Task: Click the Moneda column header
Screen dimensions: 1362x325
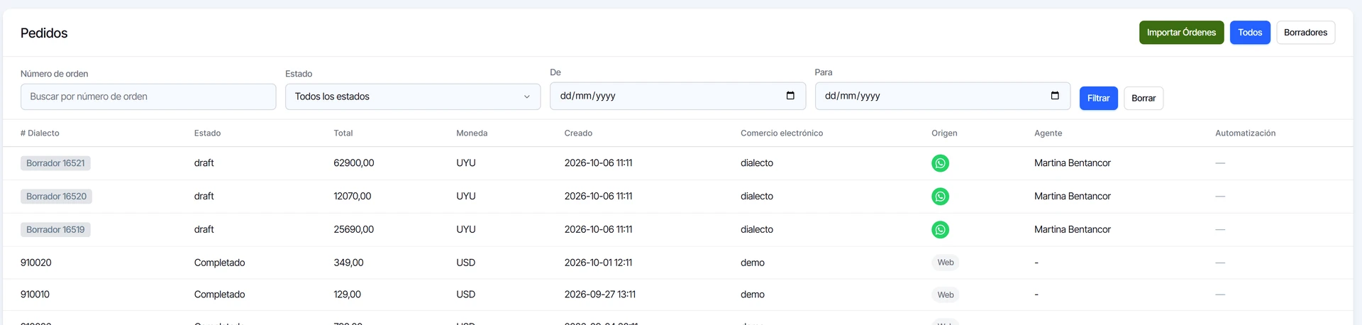Action: (472, 133)
